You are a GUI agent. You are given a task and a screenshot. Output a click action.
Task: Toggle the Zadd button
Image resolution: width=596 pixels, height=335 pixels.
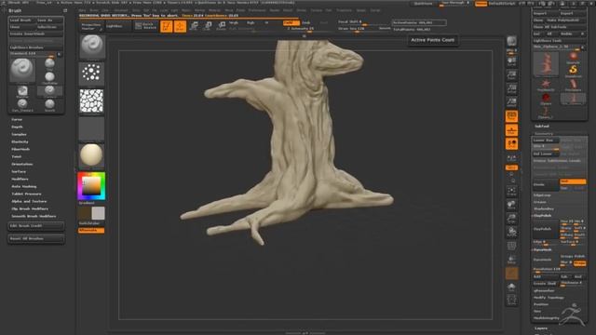click(291, 22)
